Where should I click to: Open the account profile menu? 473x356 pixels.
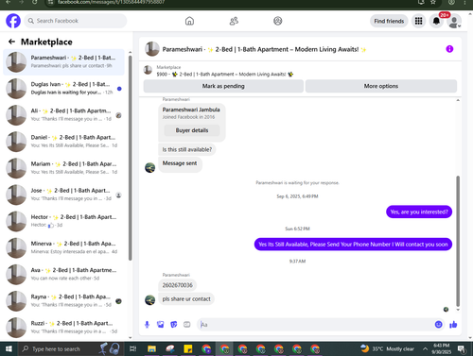coord(454,21)
